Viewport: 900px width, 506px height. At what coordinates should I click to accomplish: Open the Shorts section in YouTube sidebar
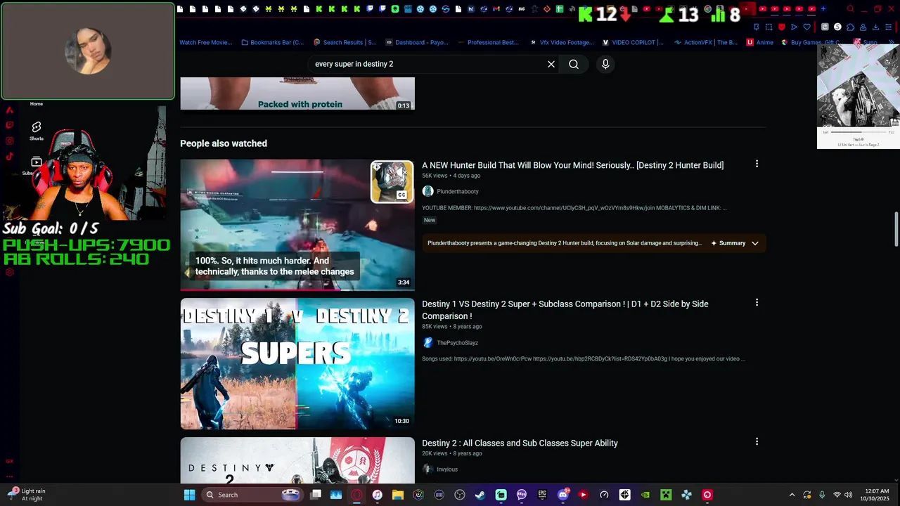(x=37, y=131)
